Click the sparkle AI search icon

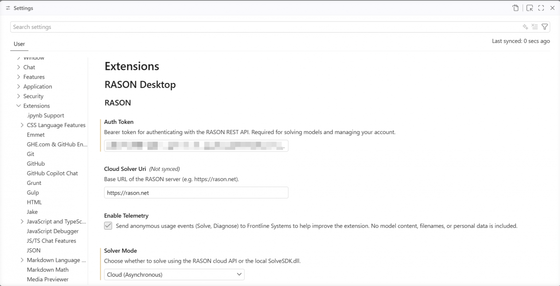point(525,27)
